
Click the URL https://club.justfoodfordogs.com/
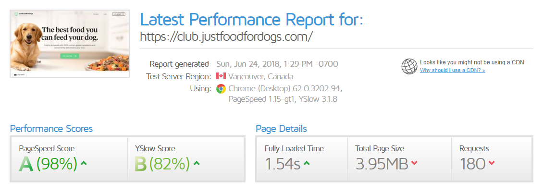[226, 36]
